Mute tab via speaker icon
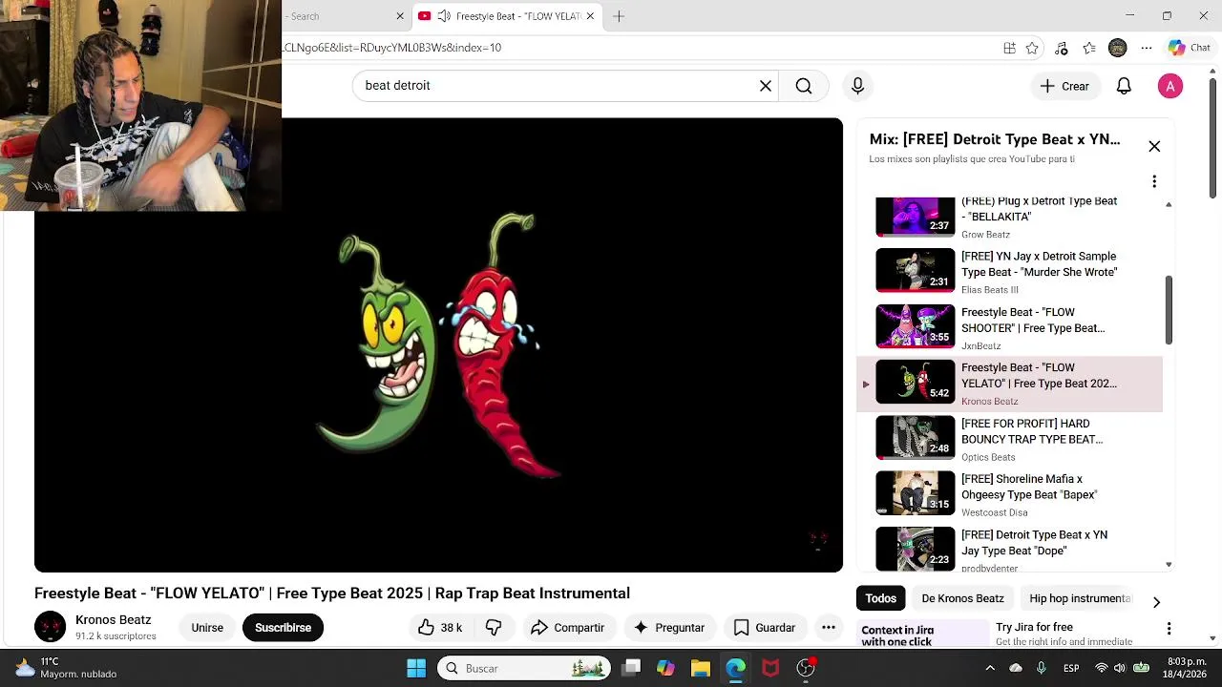 (444, 16)
